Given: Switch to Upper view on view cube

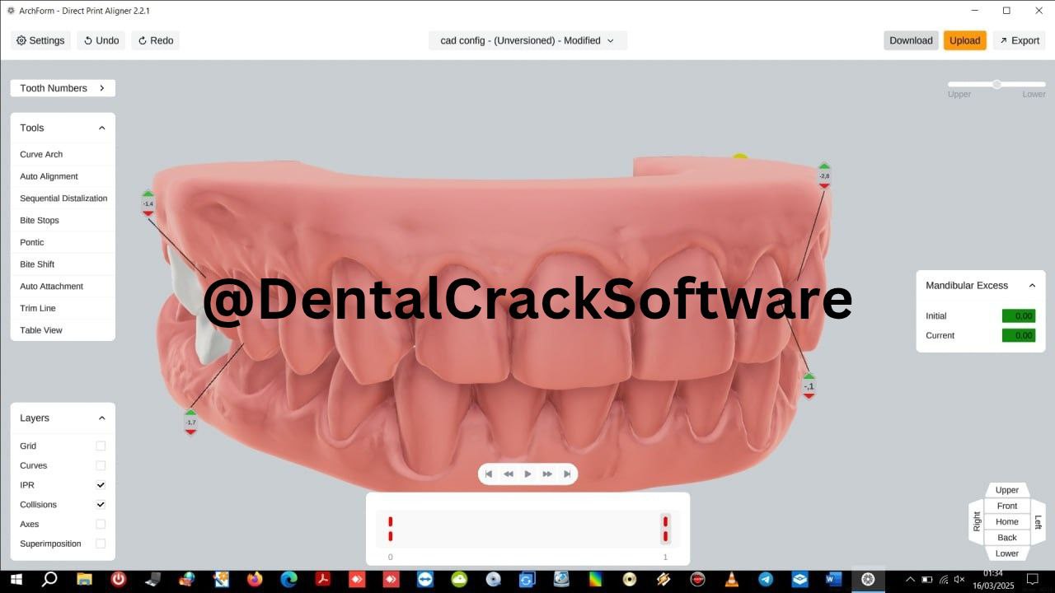Looking at the screenshot, I should pyautogui.click(x=1007, y=490).
